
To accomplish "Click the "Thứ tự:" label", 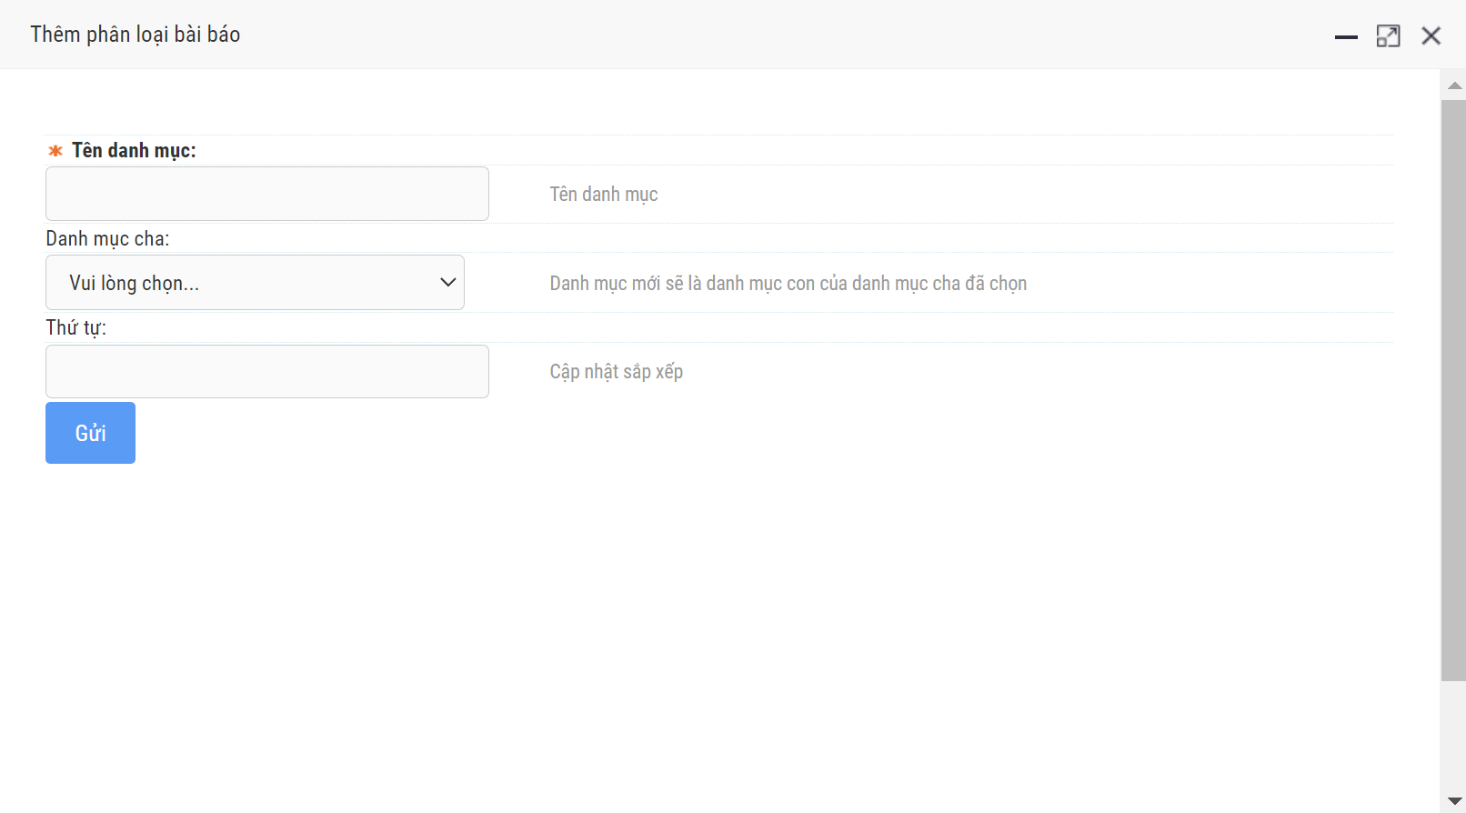I will coord(76,327).
